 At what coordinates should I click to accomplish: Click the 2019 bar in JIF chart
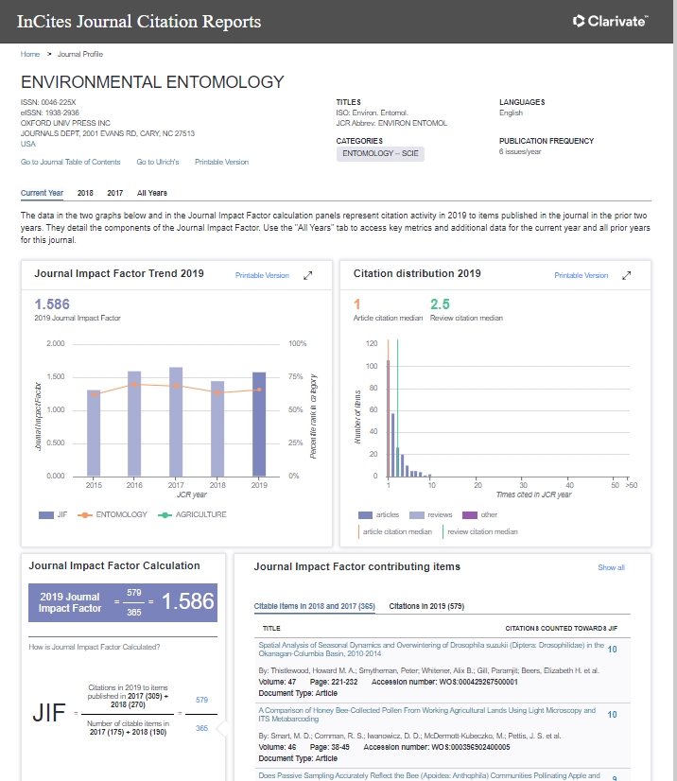coord(259,424)
